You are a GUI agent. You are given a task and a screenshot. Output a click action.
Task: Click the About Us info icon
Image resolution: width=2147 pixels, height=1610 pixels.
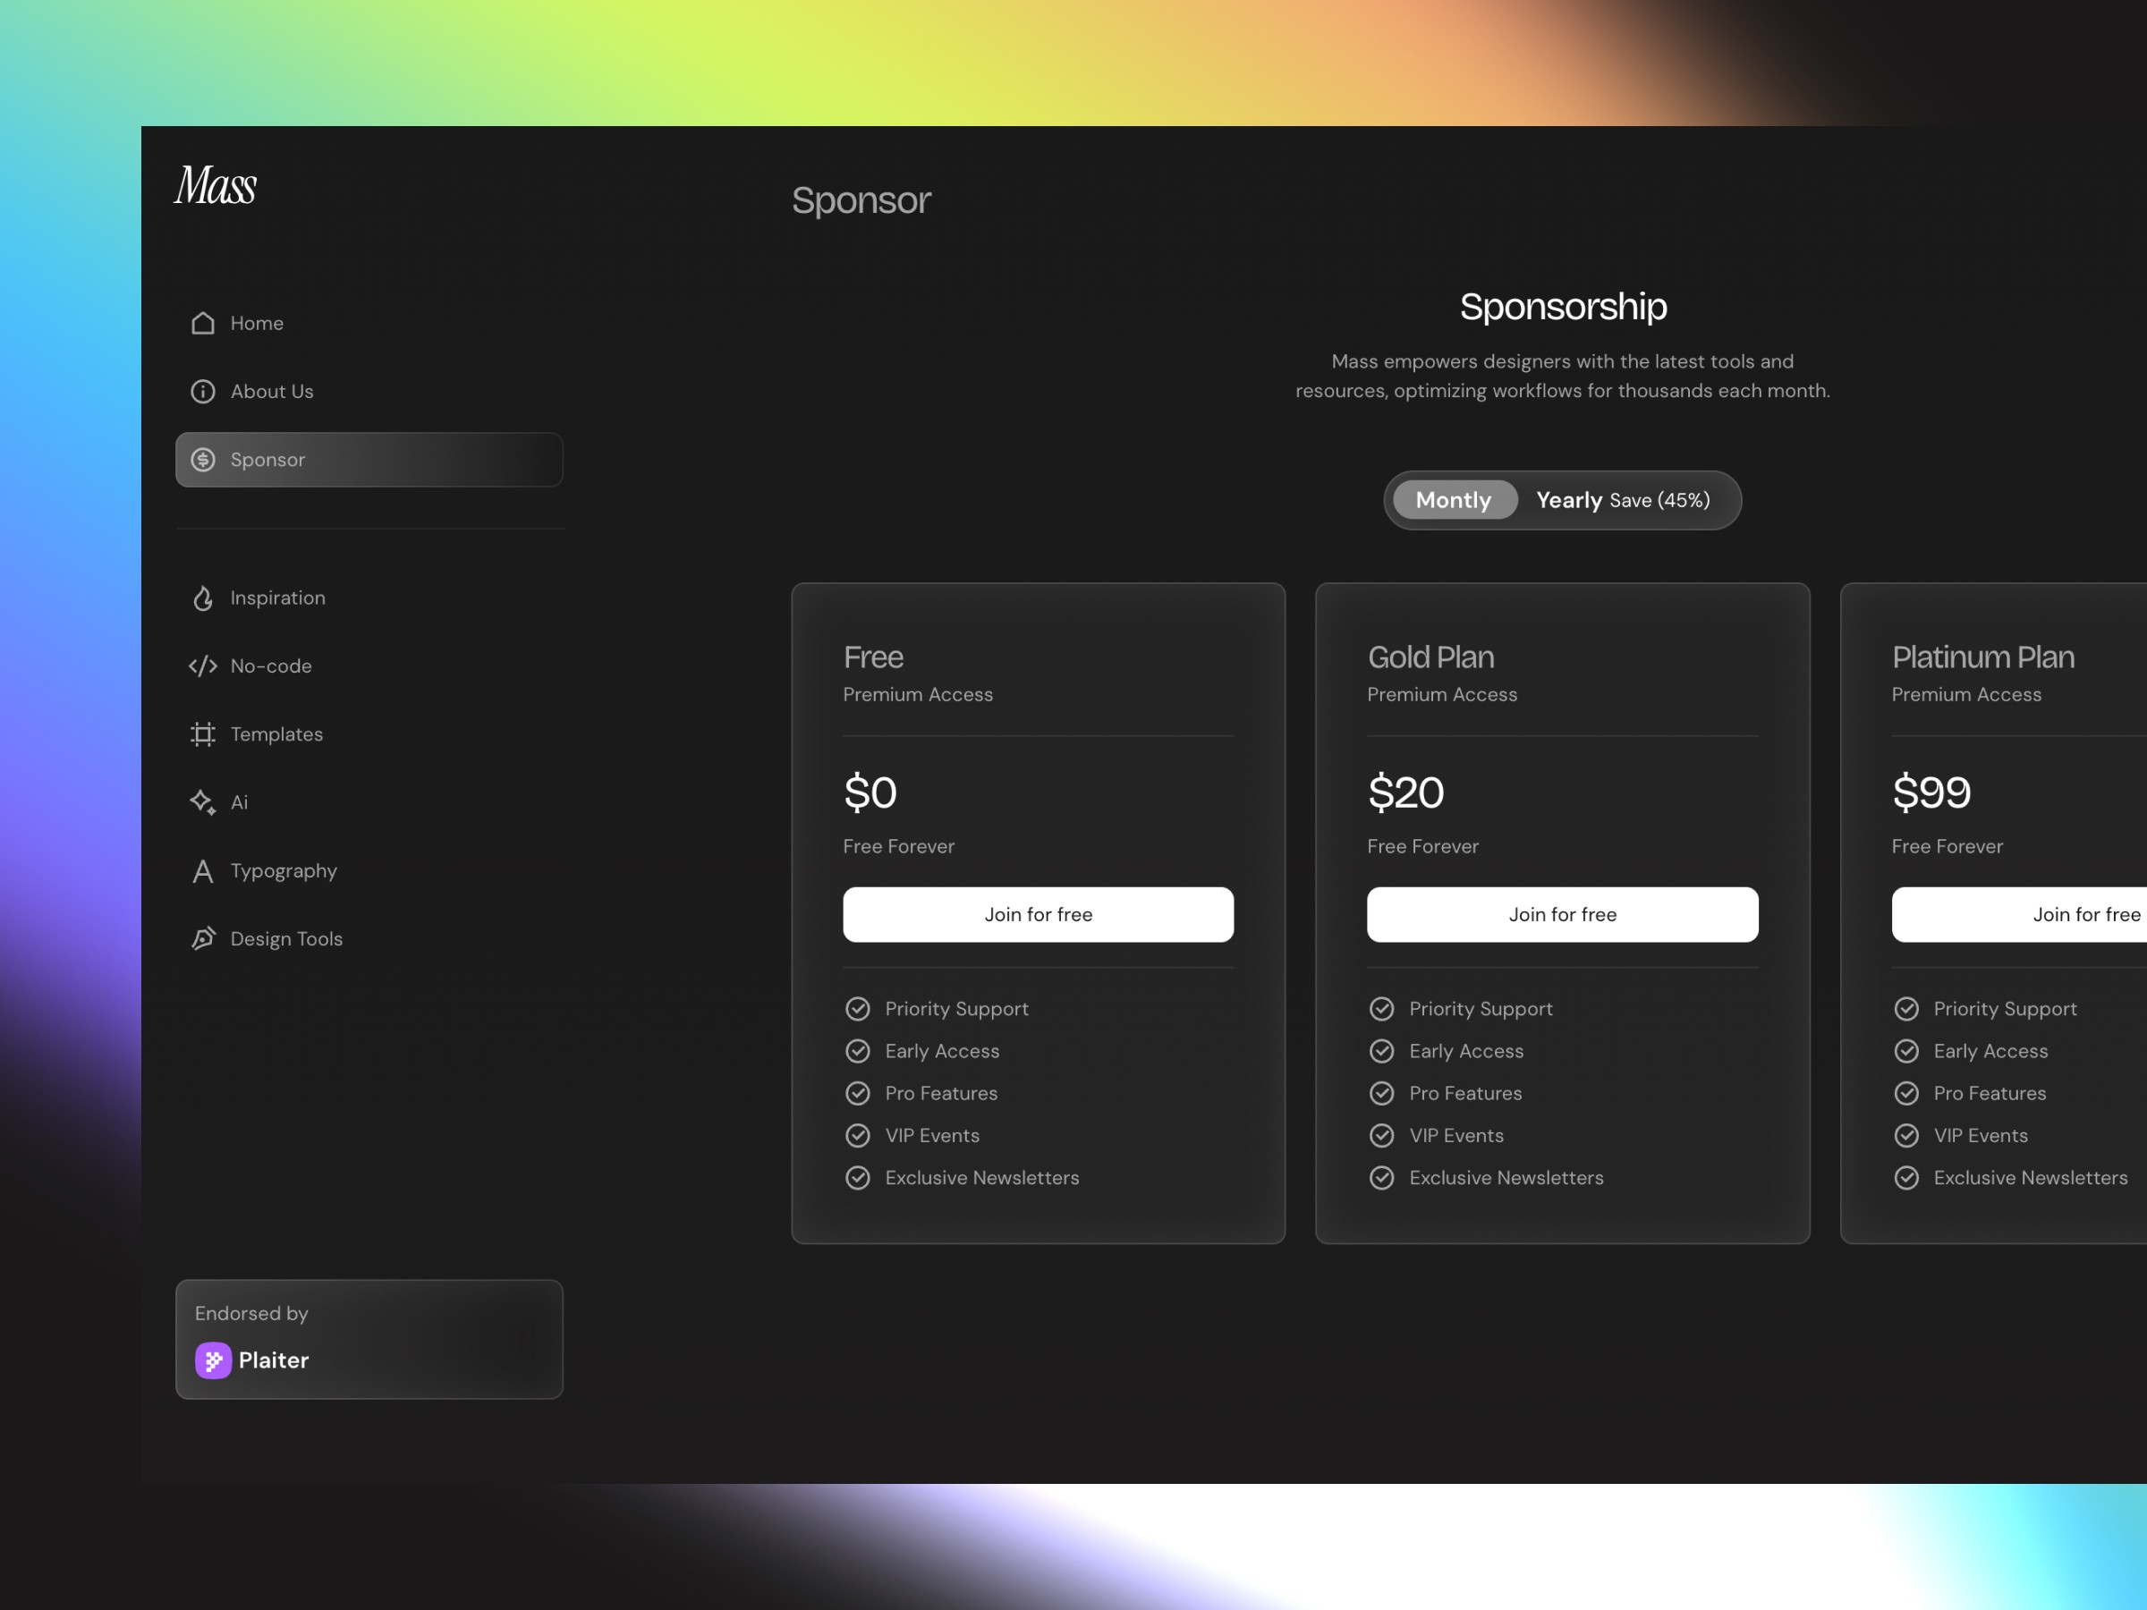(x=203, y=391)
